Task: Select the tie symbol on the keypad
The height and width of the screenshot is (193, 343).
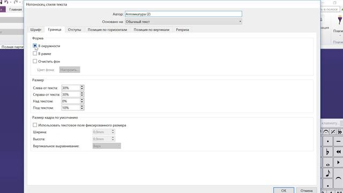Action: coord(338,179)
